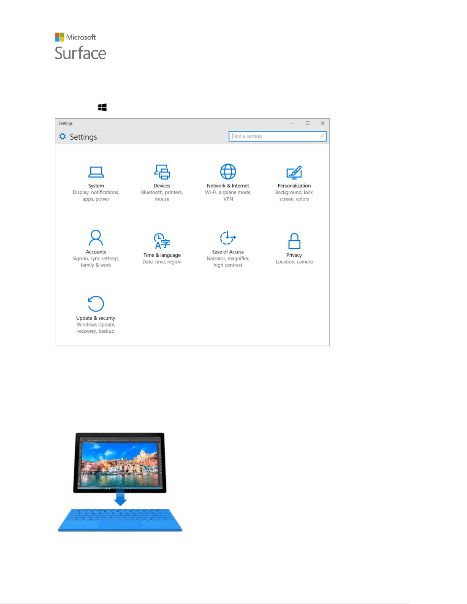
Task: Open the Accounts person icon
Action: coord(96,238)
